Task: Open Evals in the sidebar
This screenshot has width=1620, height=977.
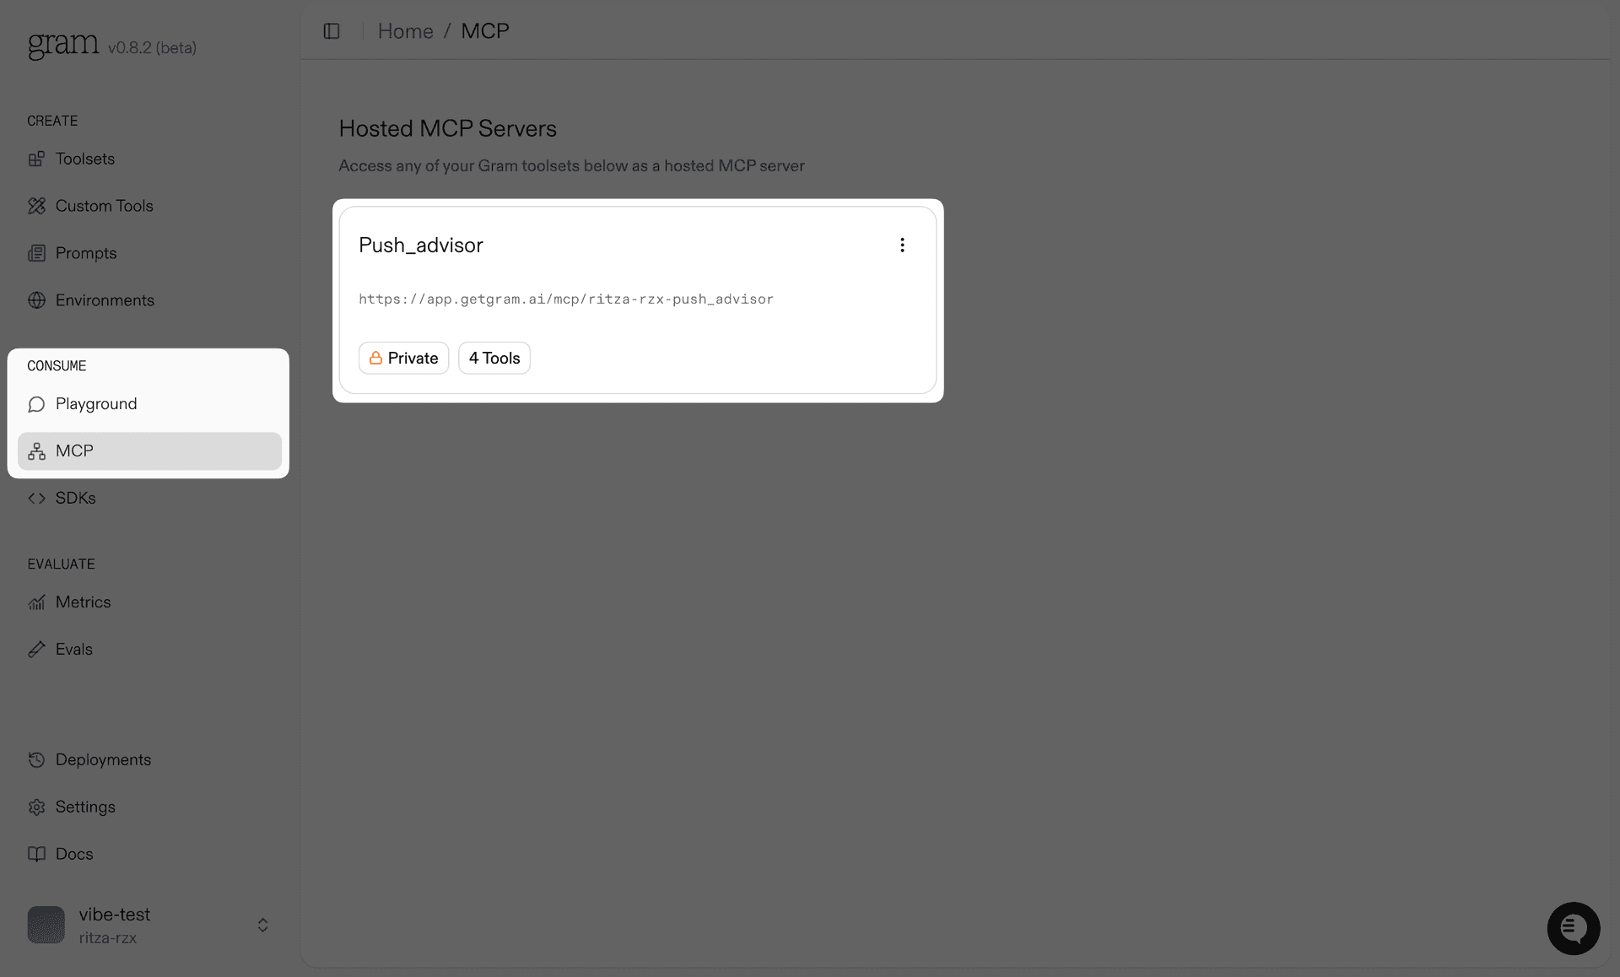Action: (x=73, y=650)
